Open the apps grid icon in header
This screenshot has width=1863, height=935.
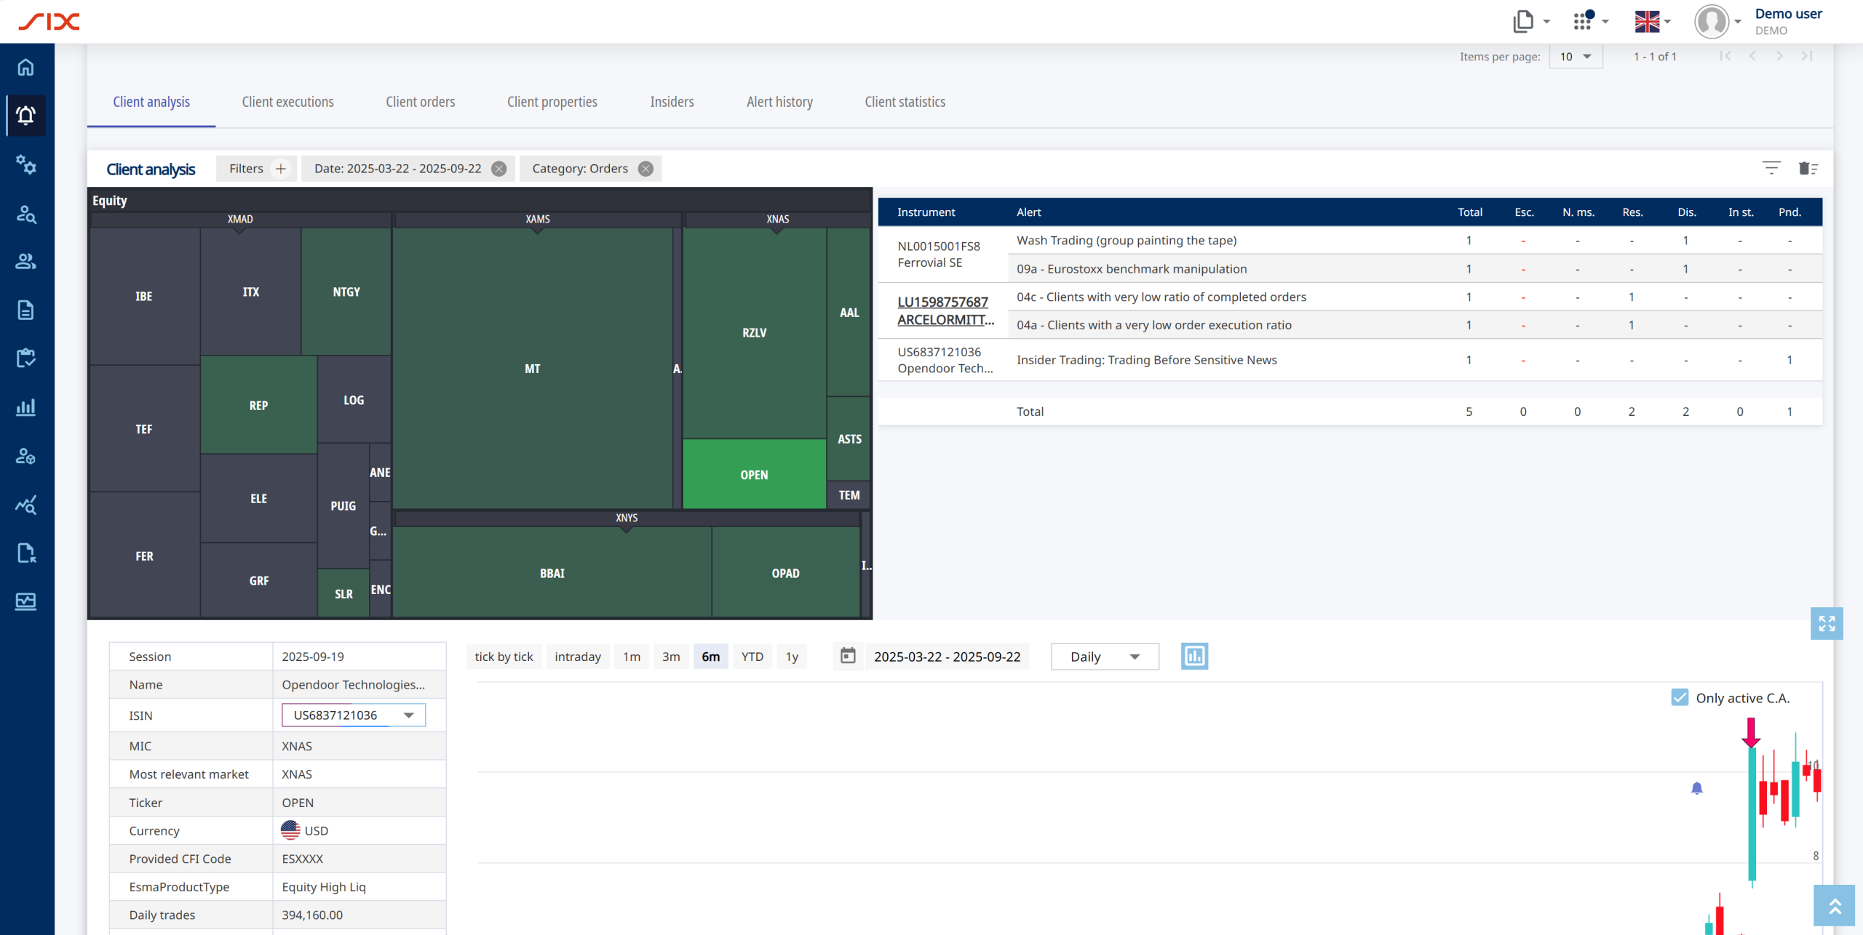(x=1583, y=21)
